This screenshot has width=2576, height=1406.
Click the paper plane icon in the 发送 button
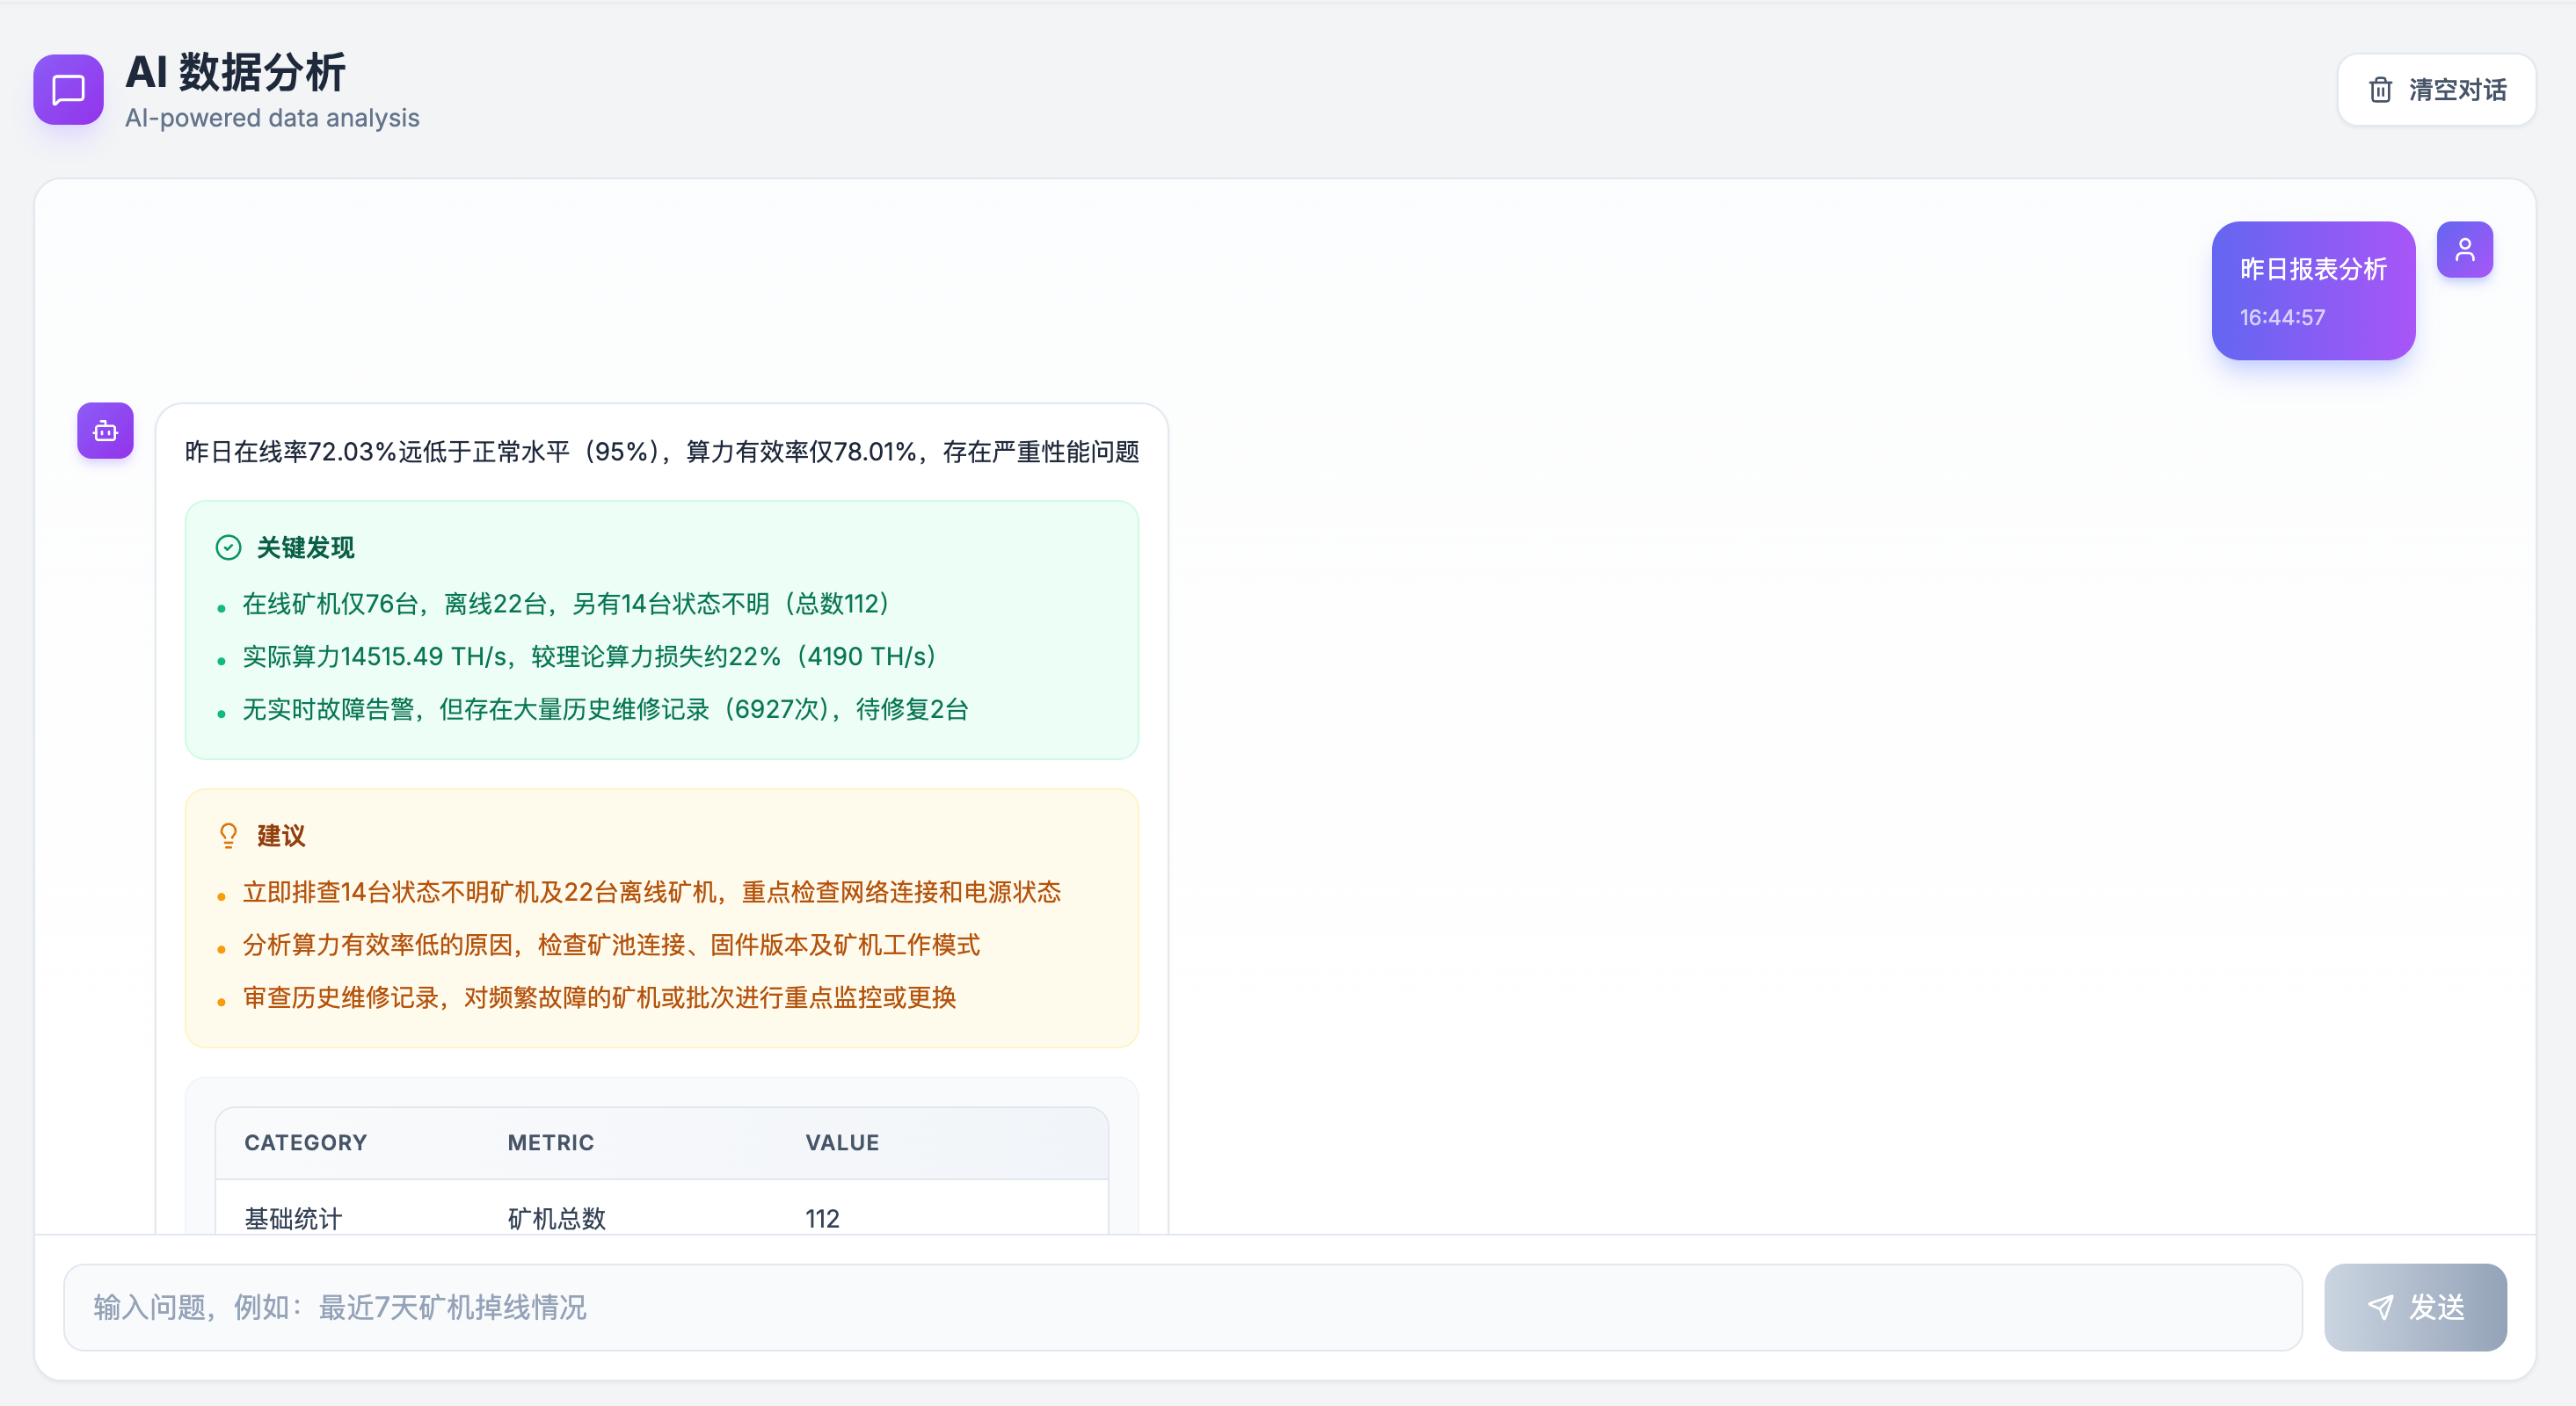(2381, 1306)
